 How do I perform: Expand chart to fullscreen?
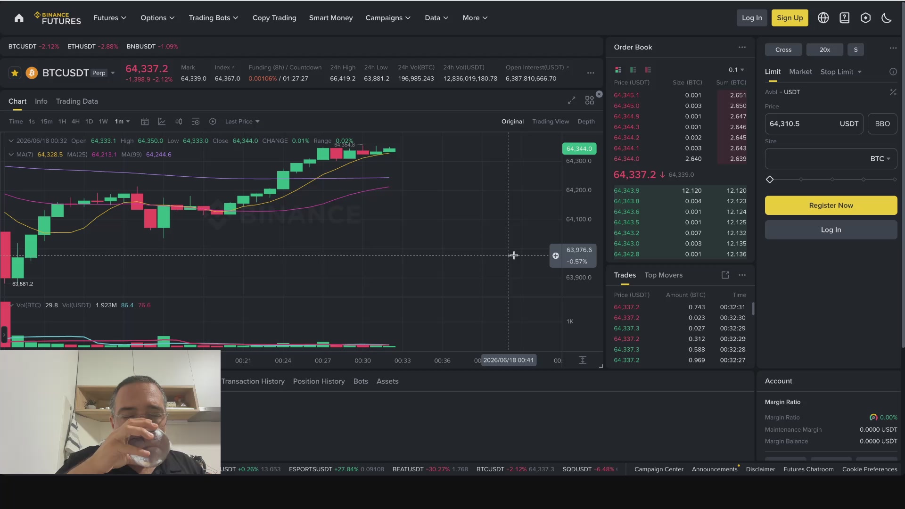tap(571, 100)
